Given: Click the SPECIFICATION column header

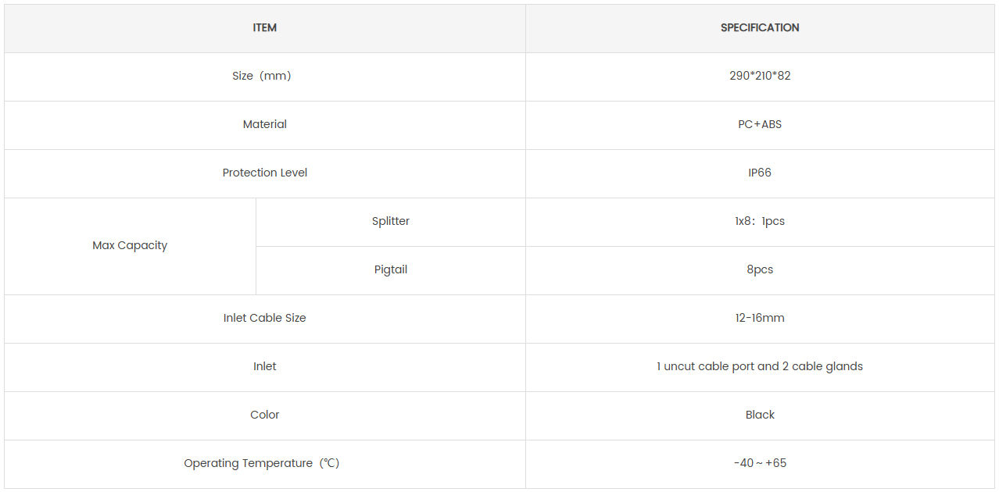Looking at the screenshot, I should (759, 28).
